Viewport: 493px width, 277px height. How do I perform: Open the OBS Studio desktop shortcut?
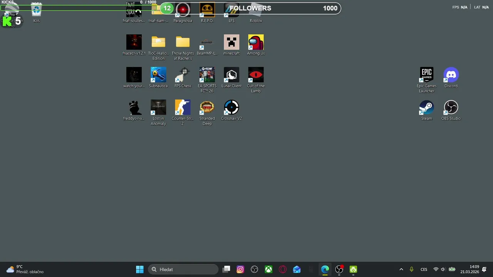451,110
